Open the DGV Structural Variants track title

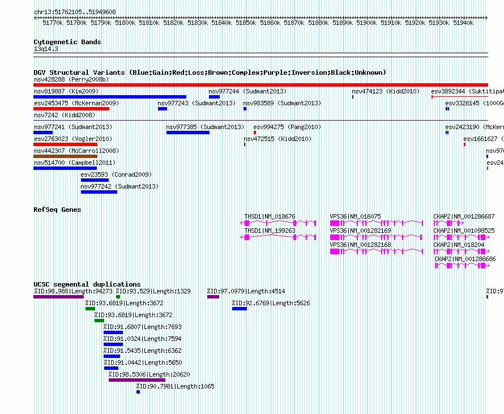point(210,72)
